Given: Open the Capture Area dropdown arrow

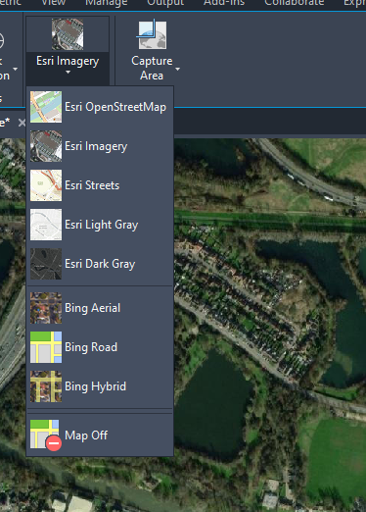Looking at the screenshot, I should [x=178, y=69].
